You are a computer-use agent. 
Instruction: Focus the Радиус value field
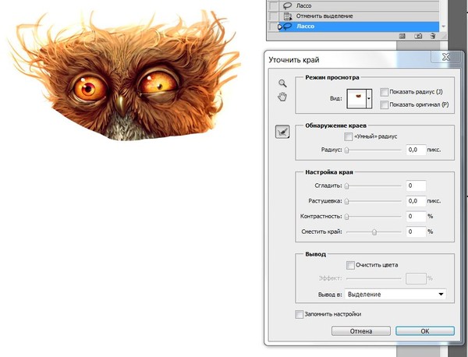[x=416, y=150]
